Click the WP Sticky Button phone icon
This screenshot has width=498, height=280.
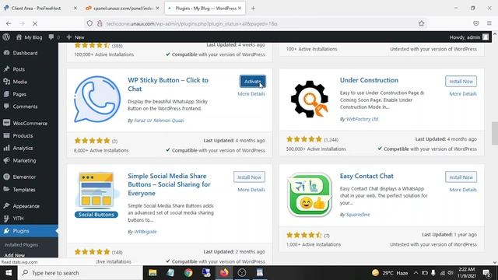pyautogui.click(x=97, y=100)
